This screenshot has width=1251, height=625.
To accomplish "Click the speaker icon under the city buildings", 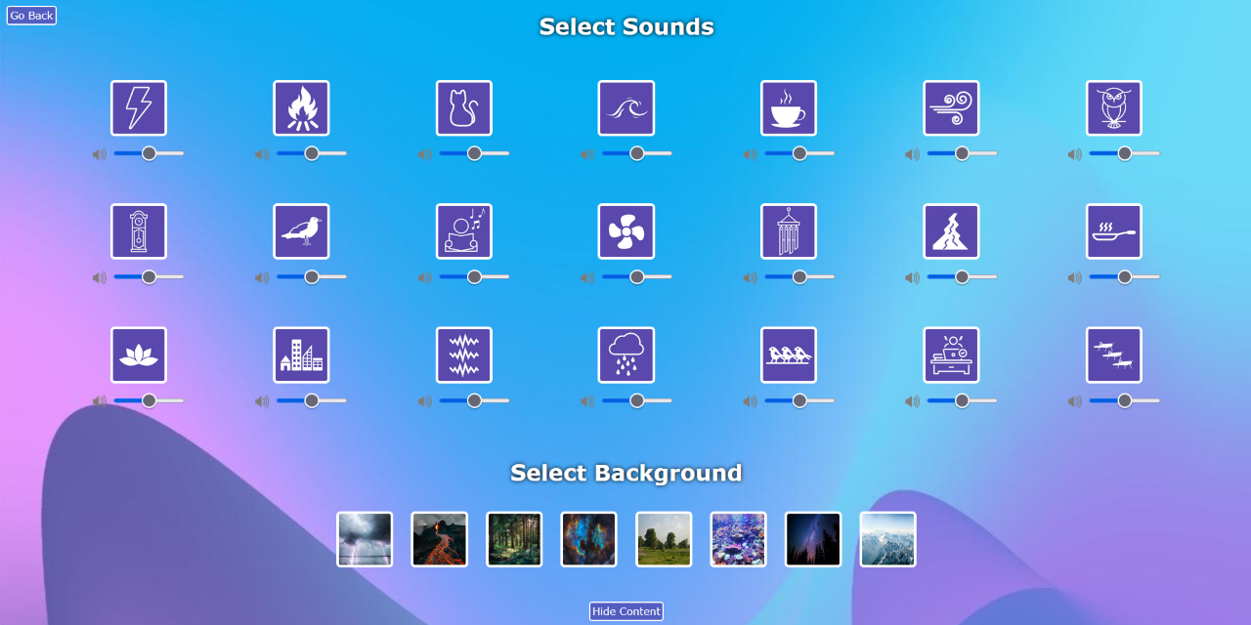I will [x=262, y=401].
